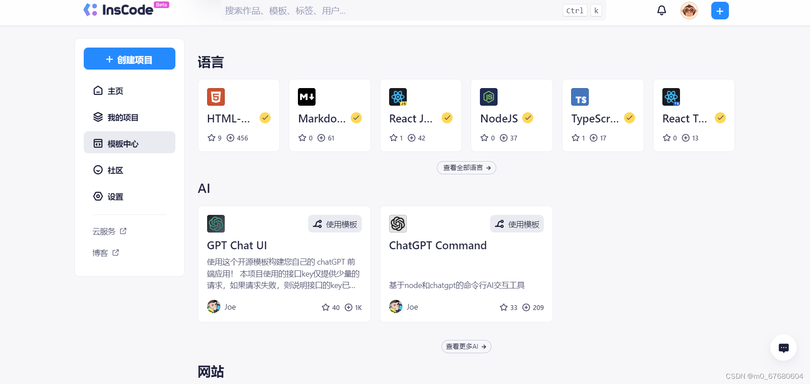Star the TypeScript template

coord(576,138)
